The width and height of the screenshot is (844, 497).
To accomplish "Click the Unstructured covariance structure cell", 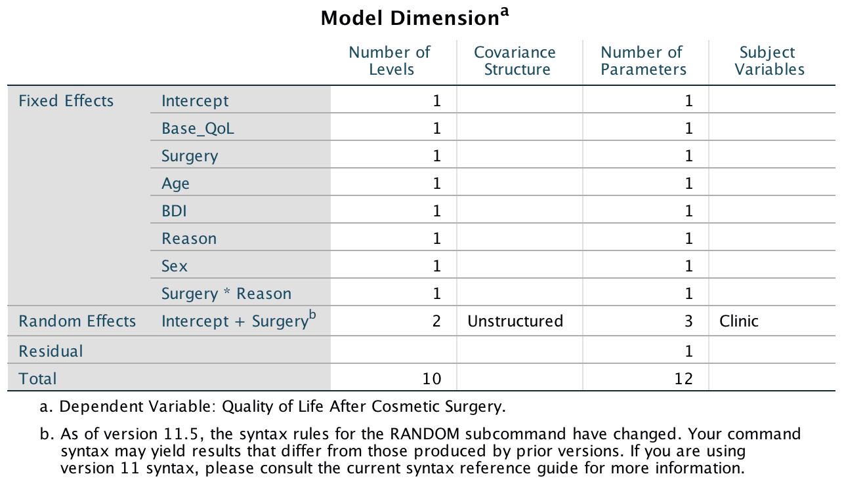I will pyautogui.click(x=515, y=321).
